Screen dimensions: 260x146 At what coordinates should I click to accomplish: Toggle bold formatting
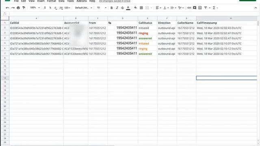pyautogui.click(x=112, y=8)
